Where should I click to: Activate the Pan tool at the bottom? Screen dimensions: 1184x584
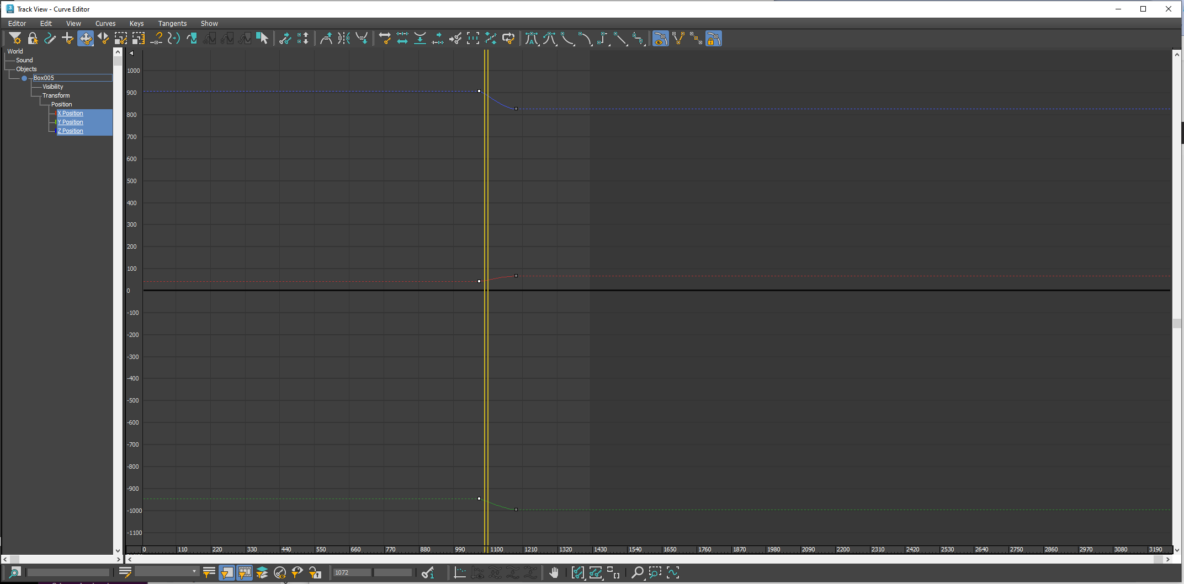pyautogui.click(x=554, y=573)
